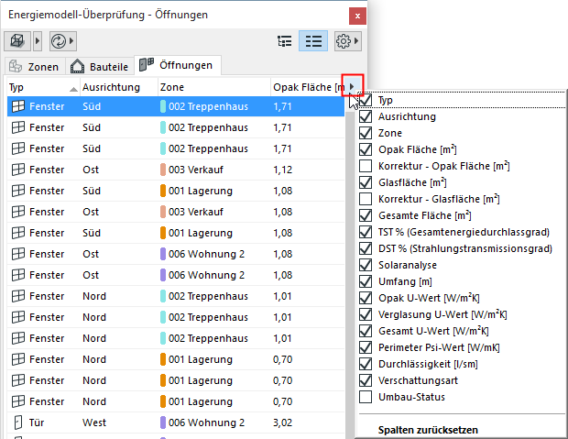Uncheck the Zone column checkbox
Screen dimensions: 568x439
pos(366,133)
